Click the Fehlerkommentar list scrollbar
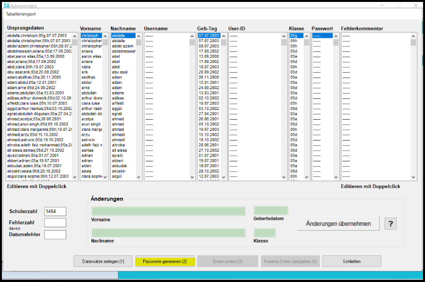Image resolution: width=425 pixels, height=282 pixels. tap(413, 107)
